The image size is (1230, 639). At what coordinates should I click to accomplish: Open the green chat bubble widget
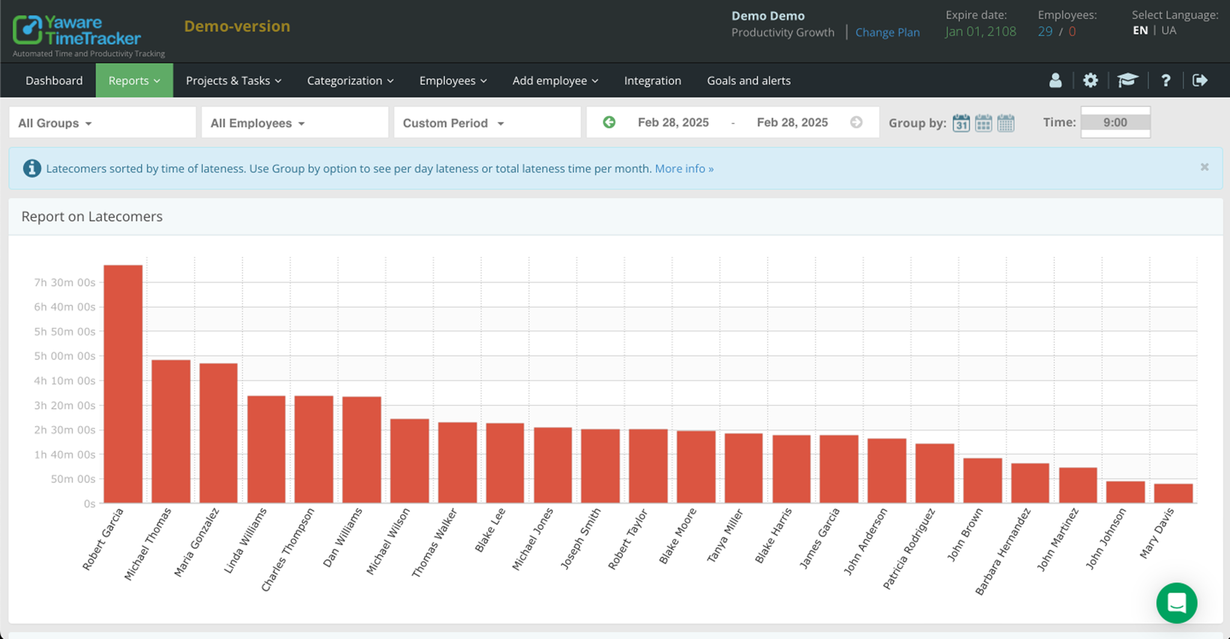pyautogui.click(x=1177, y=604)
